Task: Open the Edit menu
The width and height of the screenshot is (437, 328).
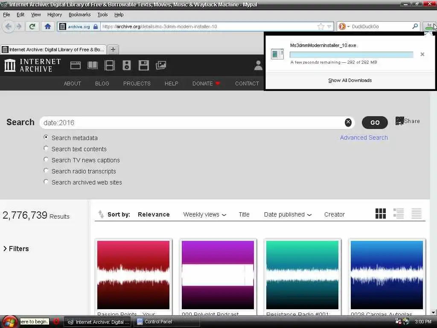Action: pyautogui.click(x=20, y=15)
